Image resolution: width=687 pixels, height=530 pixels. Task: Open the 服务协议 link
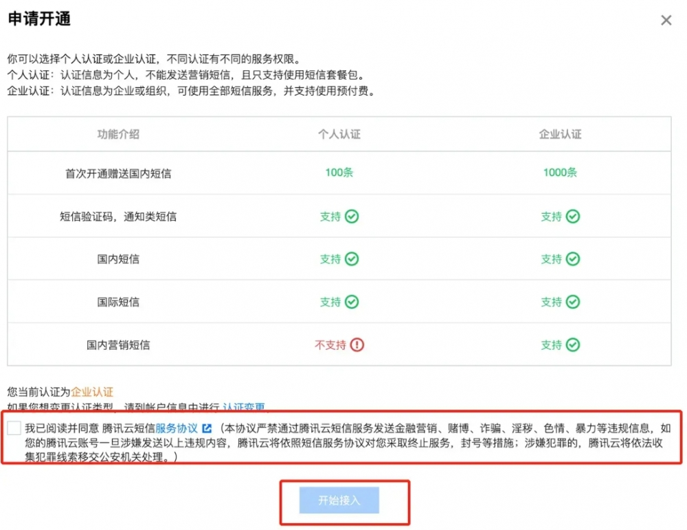click(177, 428)
